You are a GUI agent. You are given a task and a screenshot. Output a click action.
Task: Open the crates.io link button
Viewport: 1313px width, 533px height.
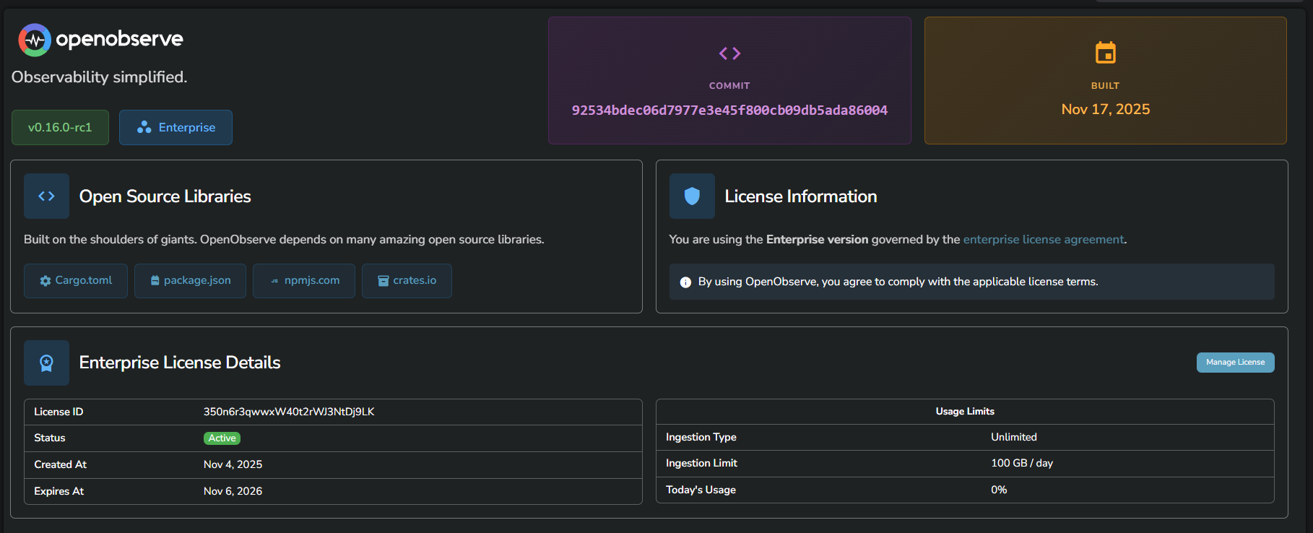point(407,281)
